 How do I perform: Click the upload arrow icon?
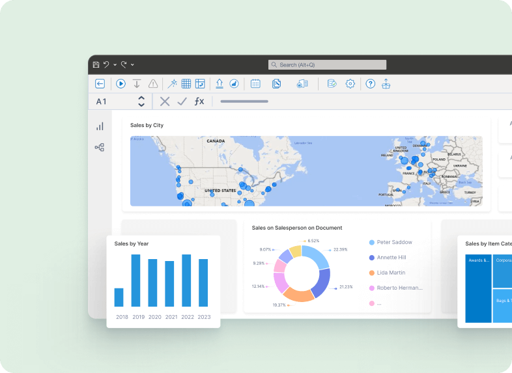point(220,84)
